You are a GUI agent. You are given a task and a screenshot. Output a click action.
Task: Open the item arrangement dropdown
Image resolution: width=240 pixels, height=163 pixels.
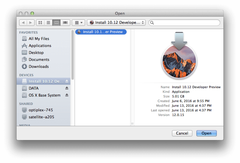click(x=78, y=23)
